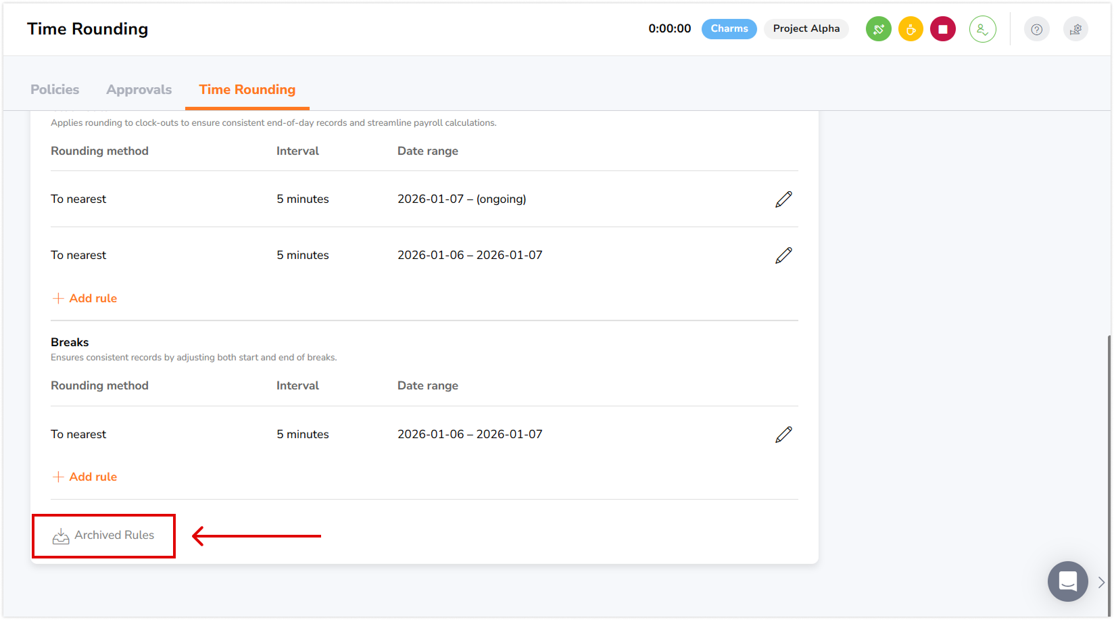The width and height of the screenshot is (1114, 620).
Task: Open the chat support bubble
Action: 1067,581
